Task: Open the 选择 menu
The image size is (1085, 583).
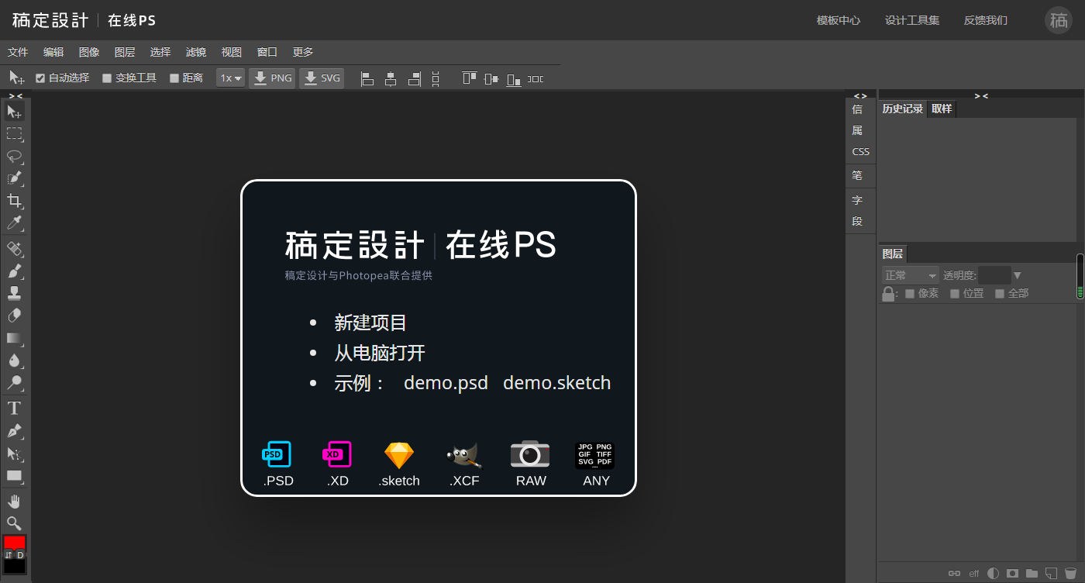Action: (160, 52)
